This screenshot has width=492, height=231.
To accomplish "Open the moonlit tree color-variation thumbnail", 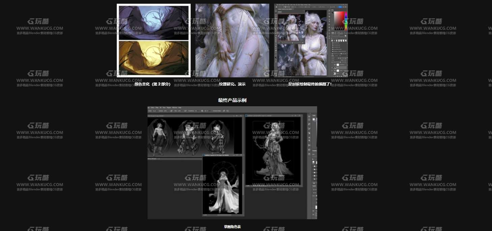I will click(x=154, y=40).
